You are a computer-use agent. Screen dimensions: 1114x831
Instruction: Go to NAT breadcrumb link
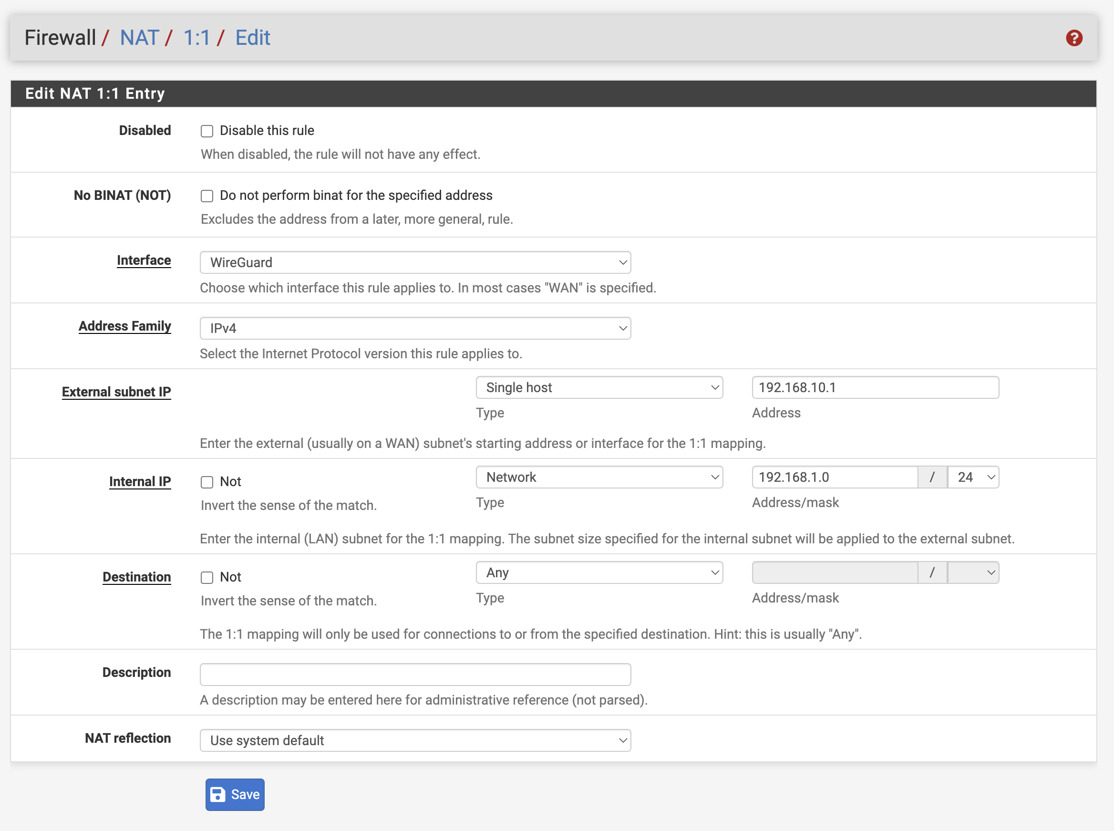click(139, 38)
